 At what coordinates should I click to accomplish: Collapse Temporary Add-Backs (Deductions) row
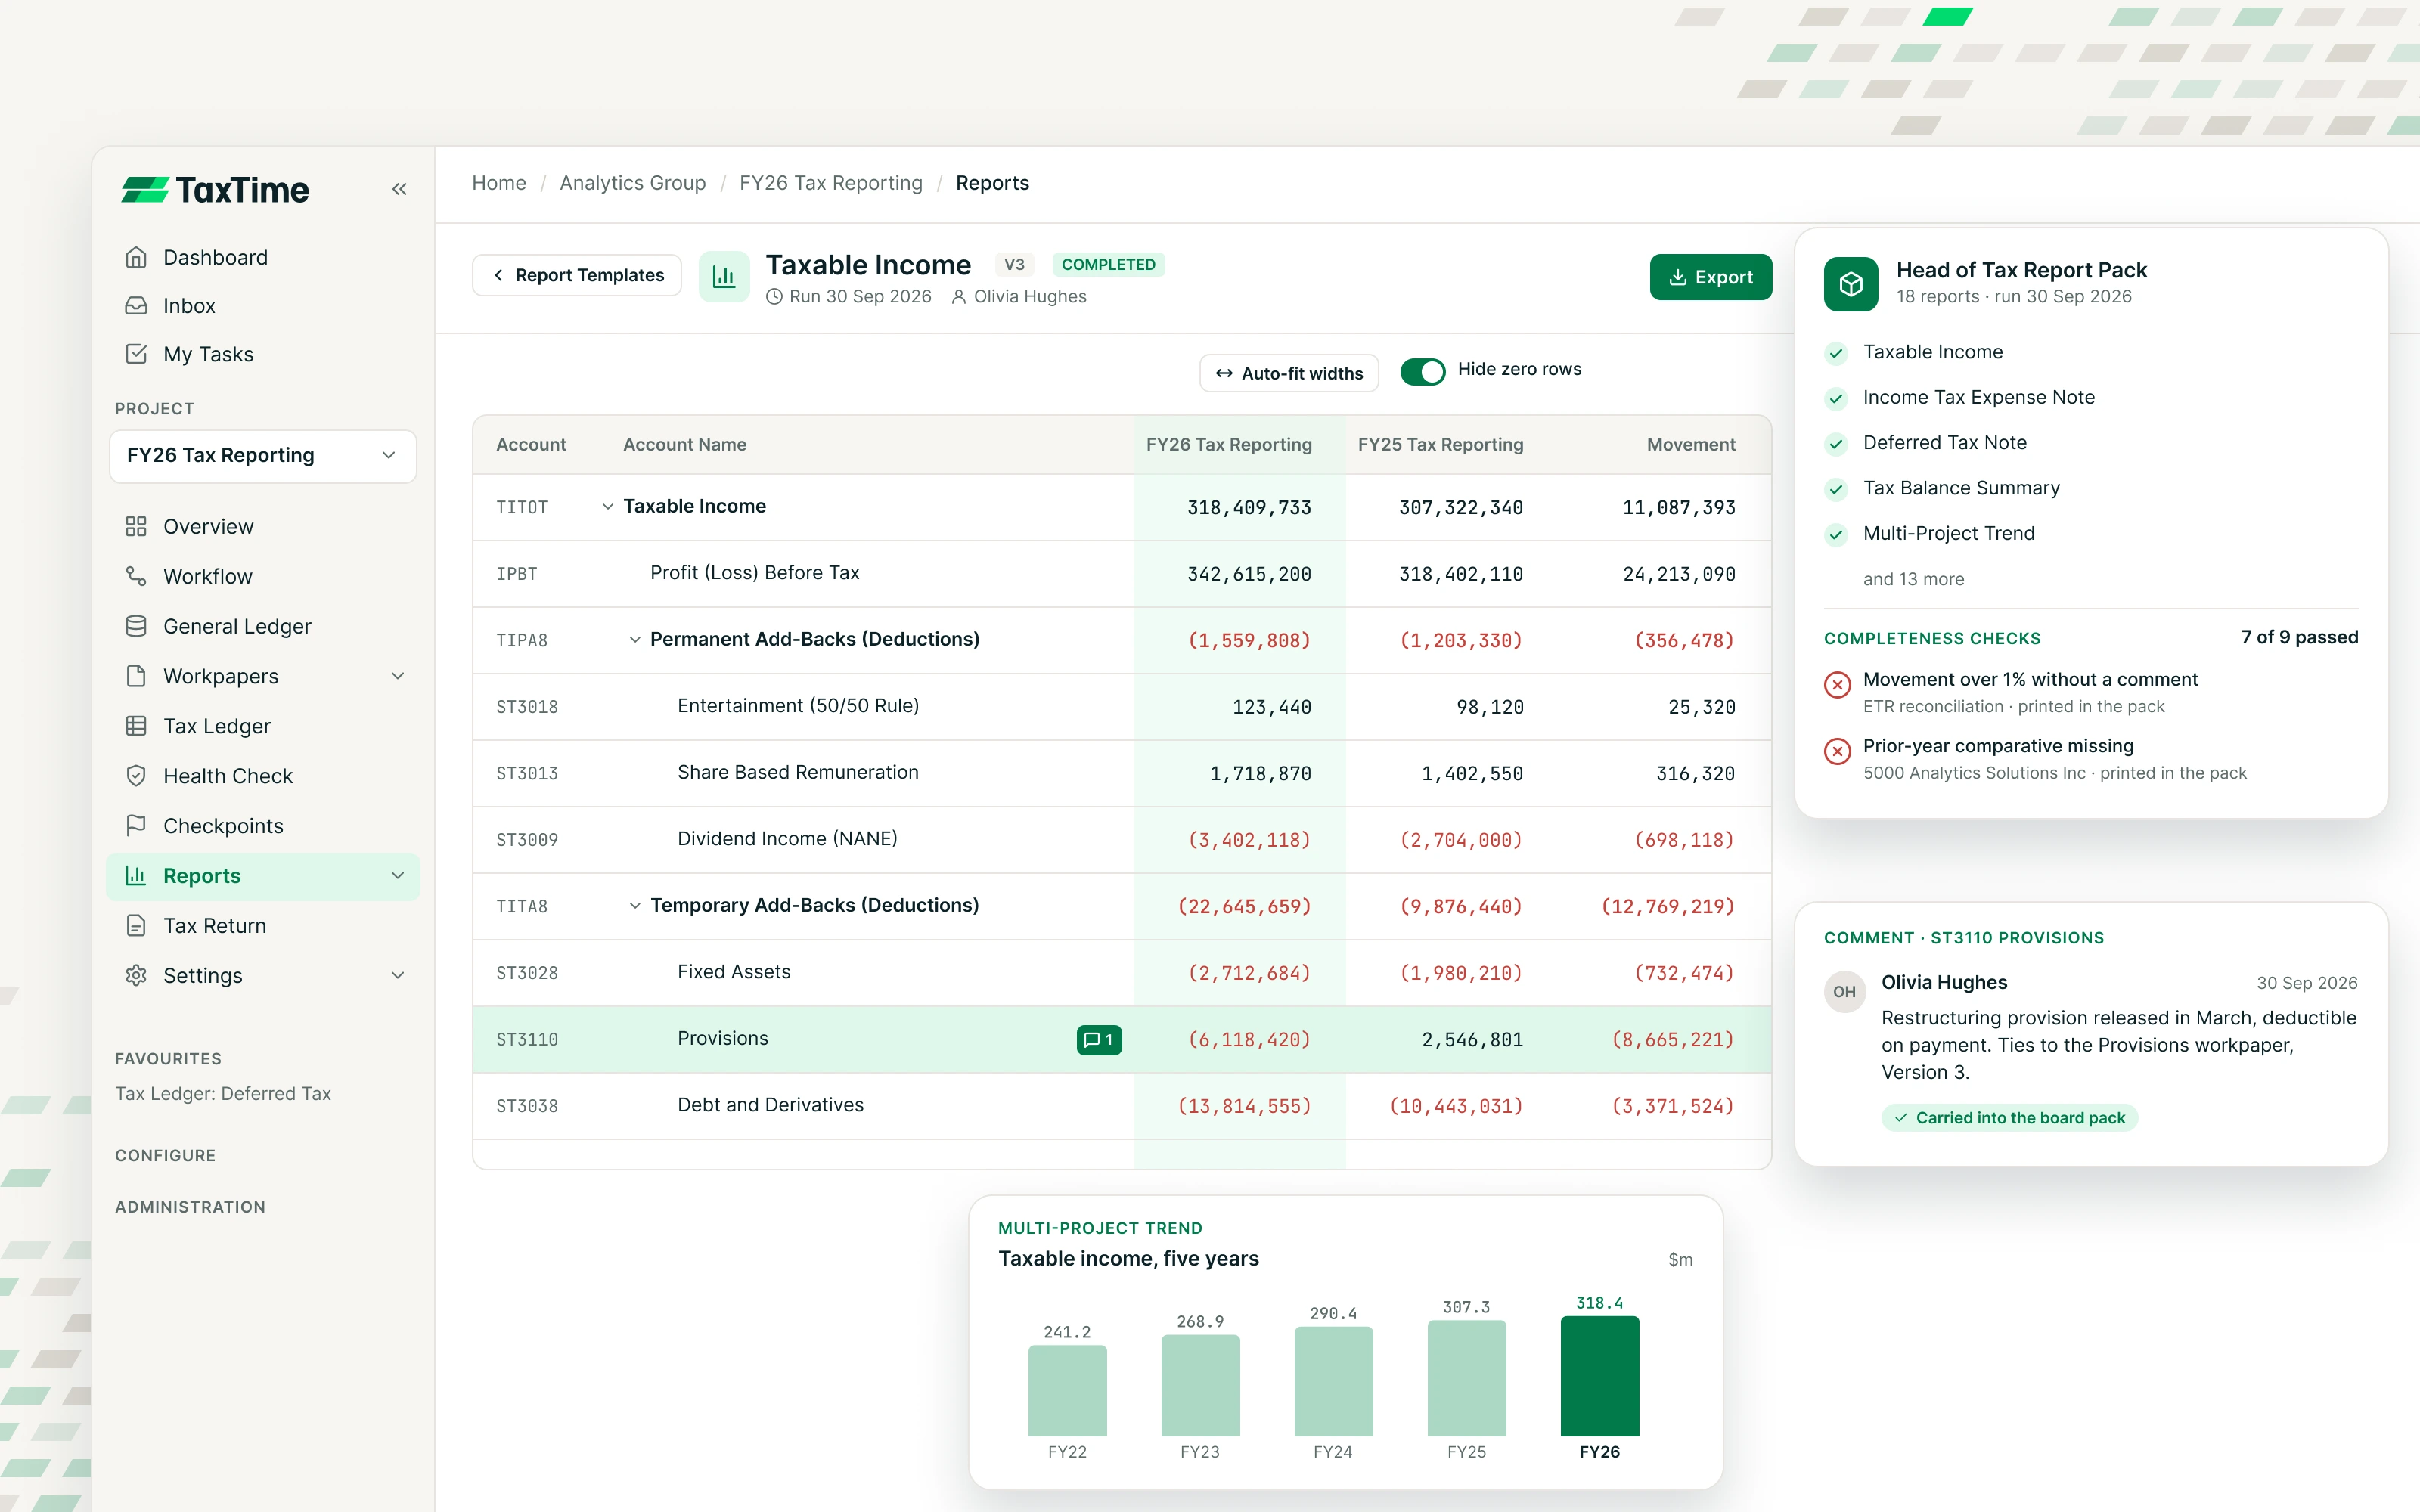[x=634, y=906]
